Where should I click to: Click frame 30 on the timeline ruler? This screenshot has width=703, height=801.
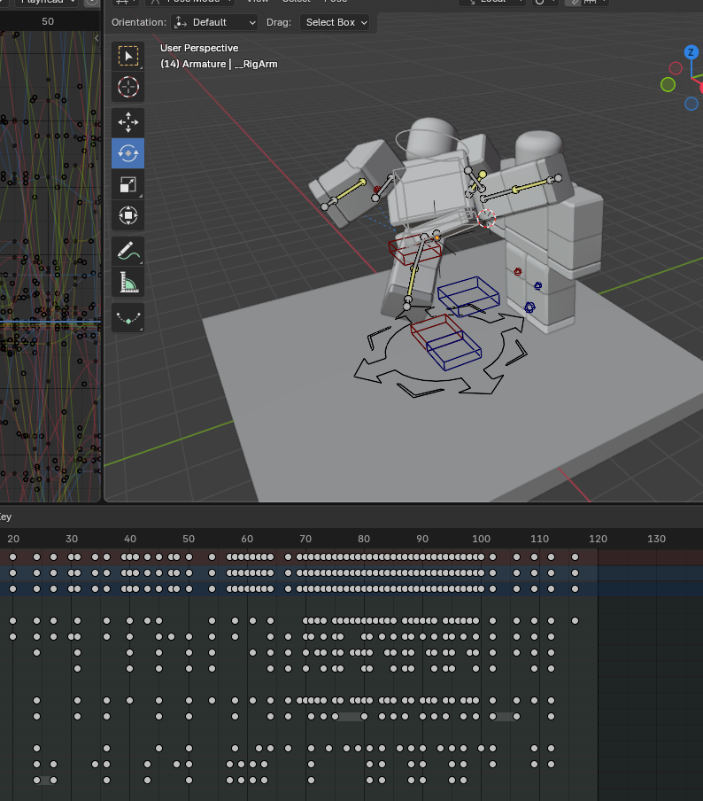[72, 539]
